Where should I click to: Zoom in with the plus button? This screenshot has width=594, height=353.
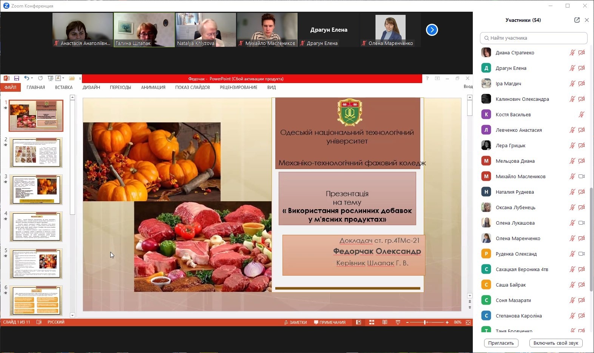447,322
